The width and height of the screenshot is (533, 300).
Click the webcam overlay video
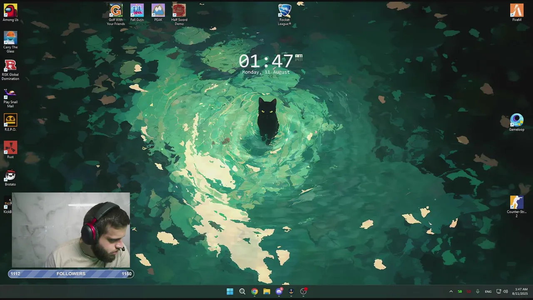(71, 230)
